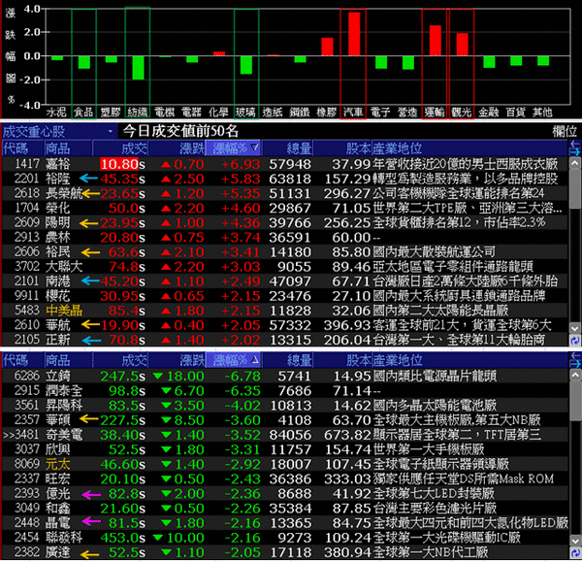Click the column-shift arrows icon beside the gainers table header
Image resolution: width=582 pixels, height=561 pixels.
point(574,148)
